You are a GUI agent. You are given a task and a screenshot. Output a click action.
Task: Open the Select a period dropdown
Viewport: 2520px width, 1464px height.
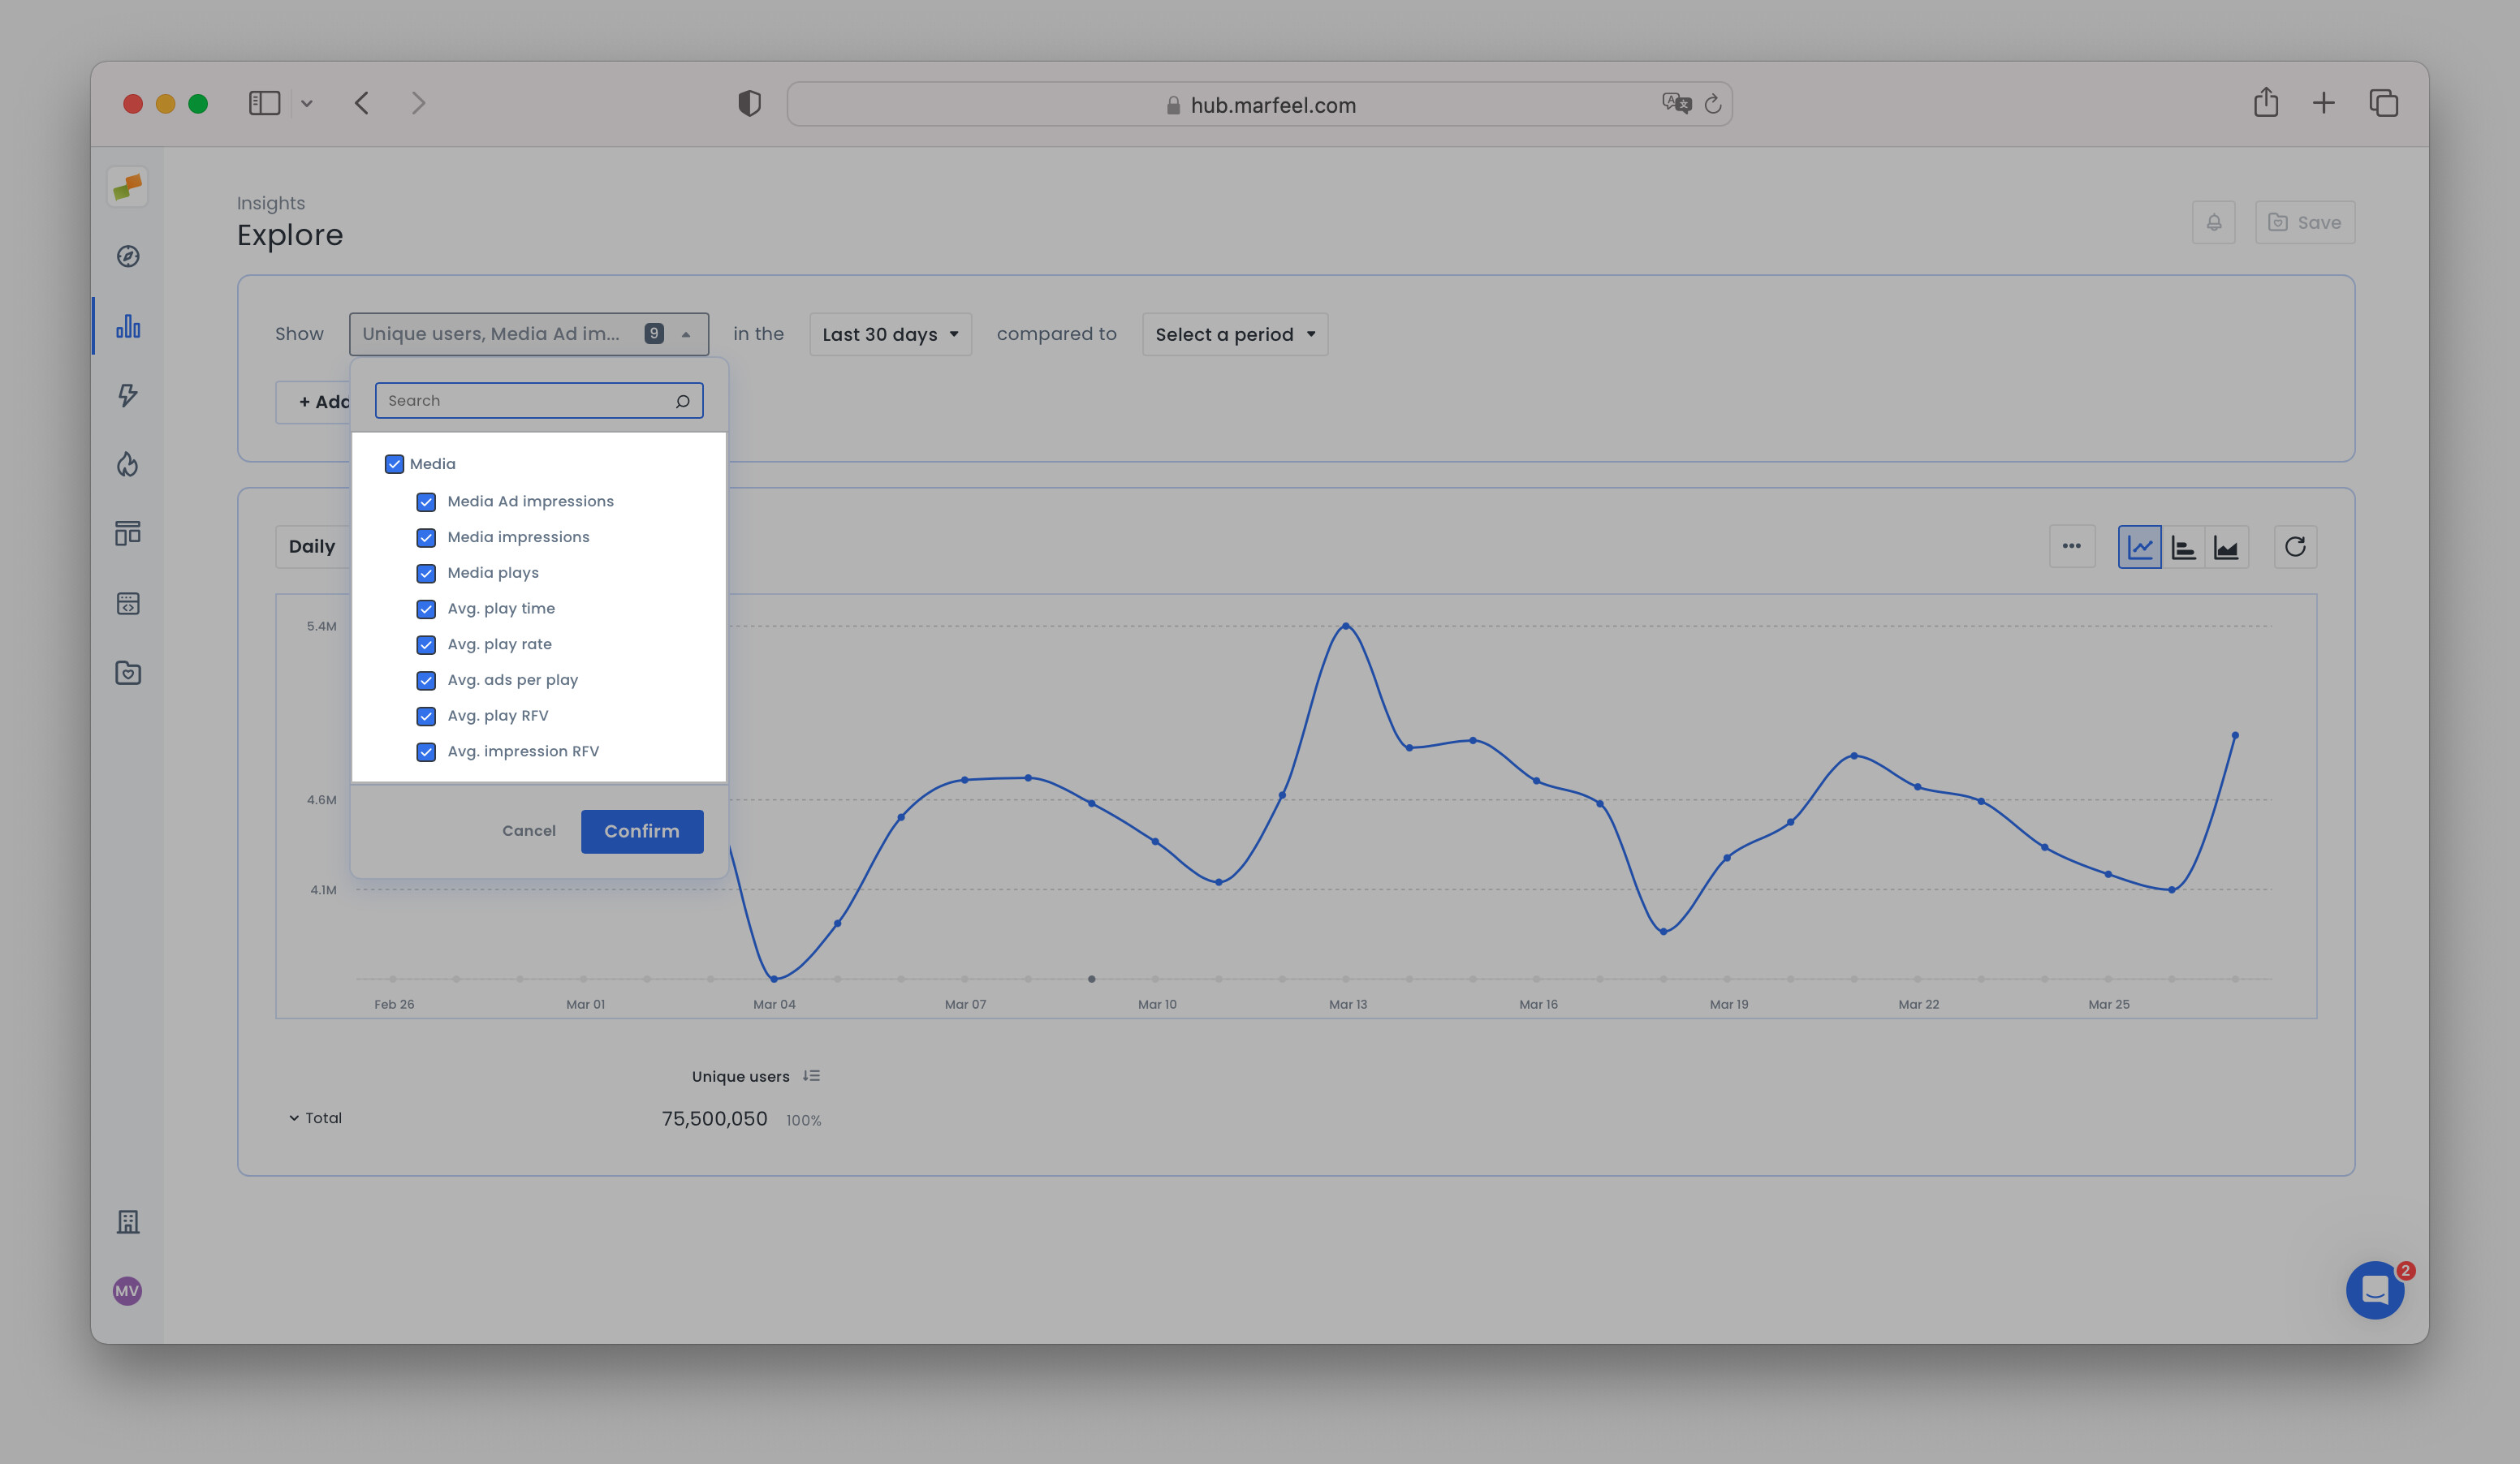[1233, 334]
